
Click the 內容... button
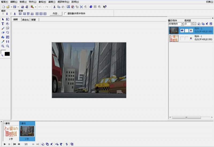(x=56, y=14)
